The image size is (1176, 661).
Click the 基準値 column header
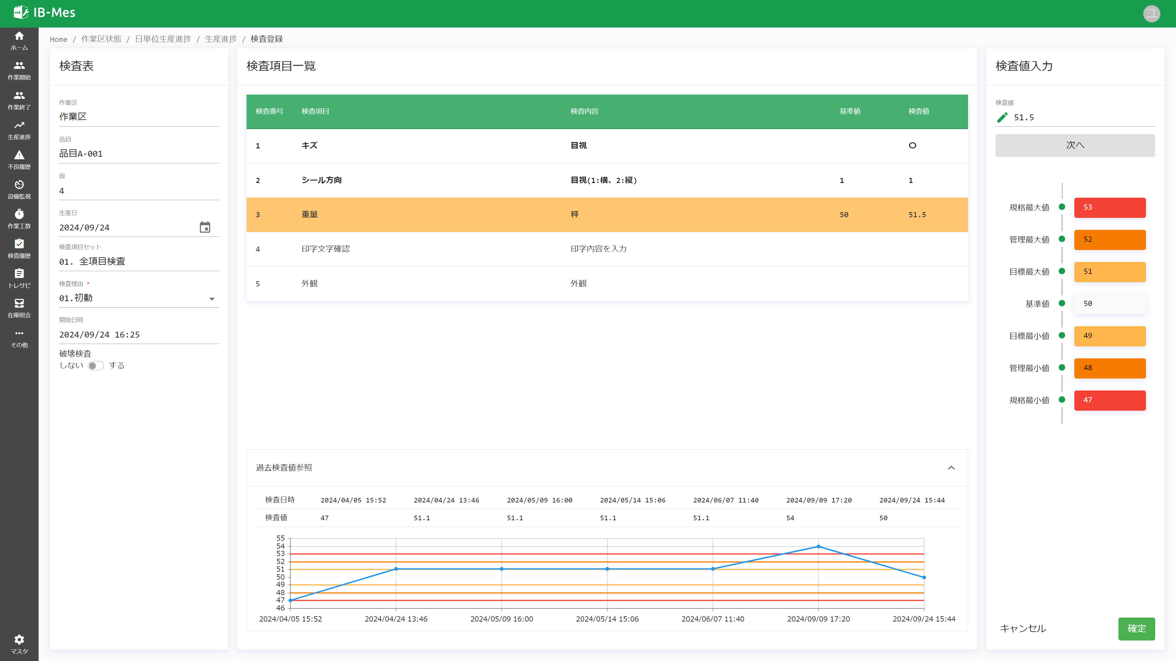850,111
